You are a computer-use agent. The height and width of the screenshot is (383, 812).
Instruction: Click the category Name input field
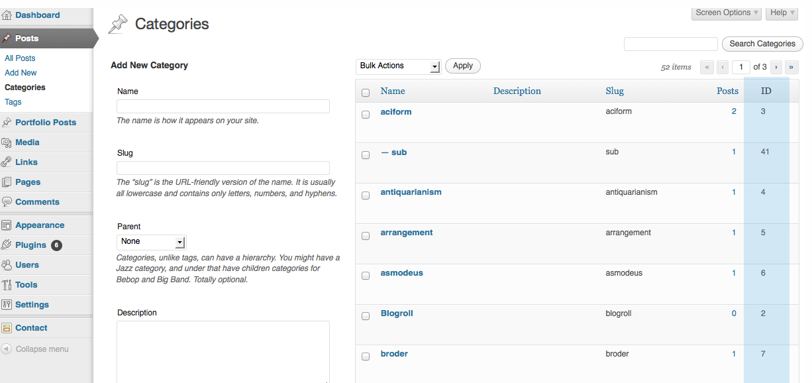pos(223,107)
